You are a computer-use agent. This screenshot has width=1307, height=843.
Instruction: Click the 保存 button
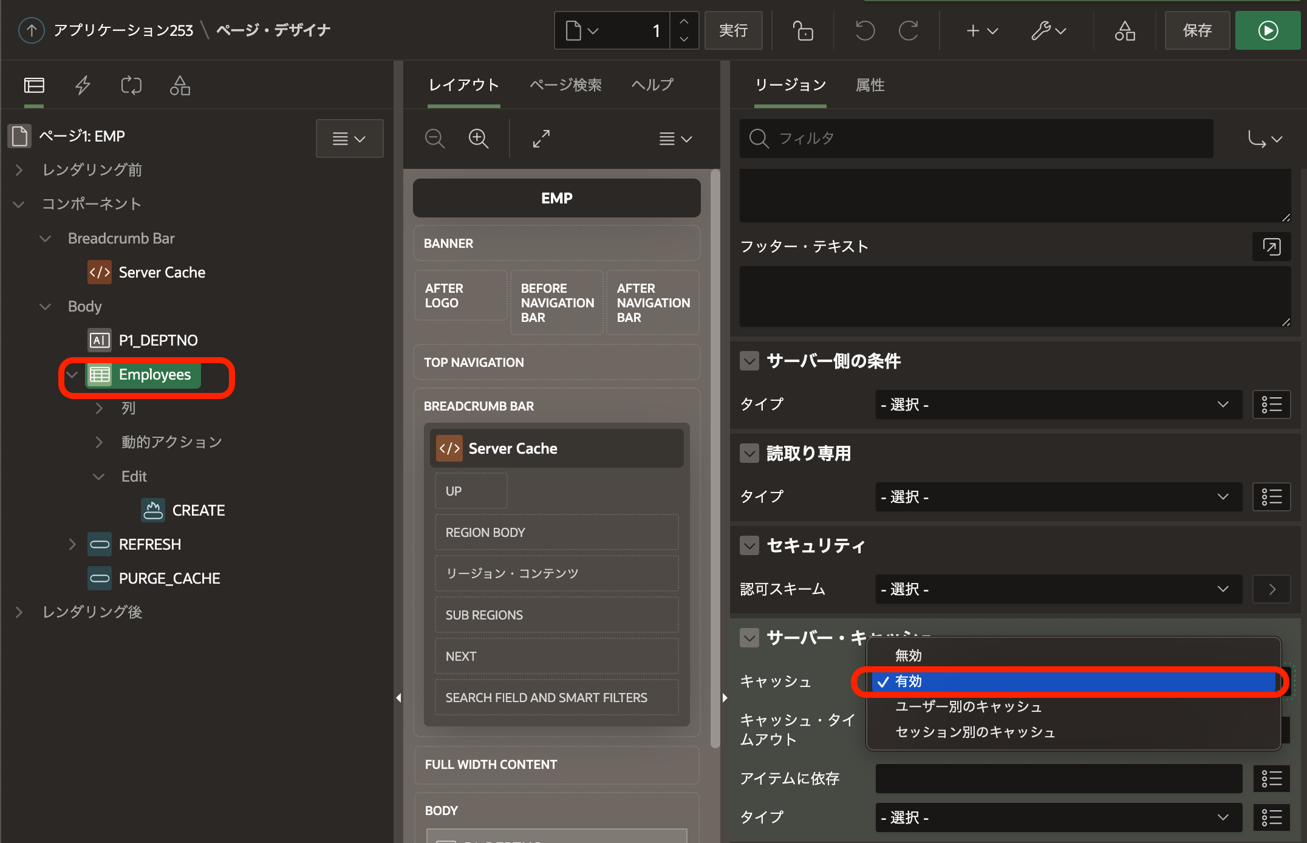click(1197, 30)
